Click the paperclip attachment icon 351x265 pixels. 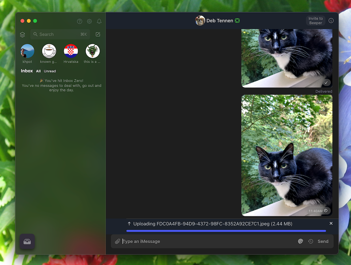pyautogui.click(x=118, y=241)
